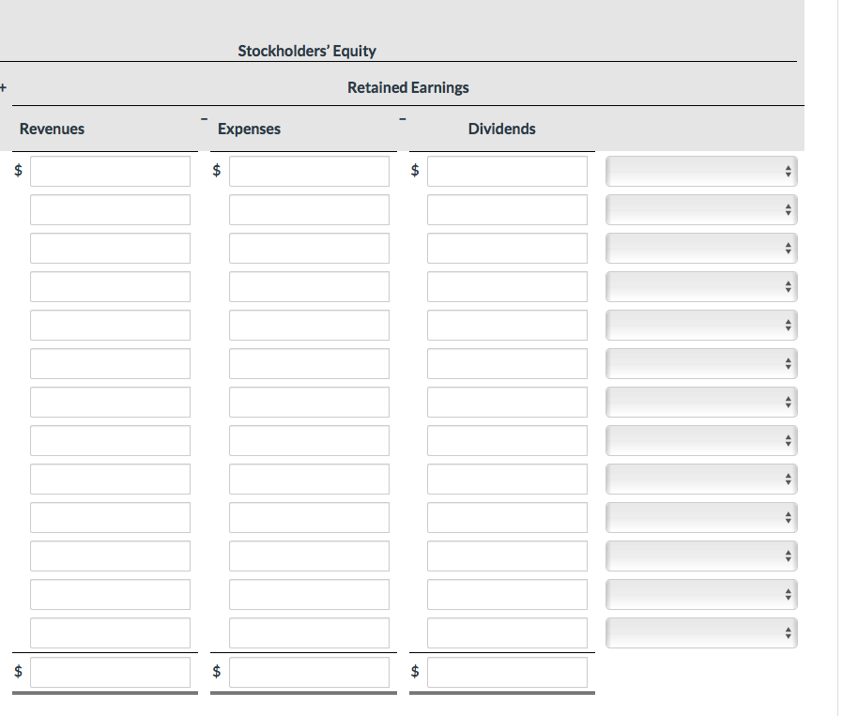The height and width of the screenshot is (716, 843).
Task: Click the seventh-row Revenues input
Action: 110,402
